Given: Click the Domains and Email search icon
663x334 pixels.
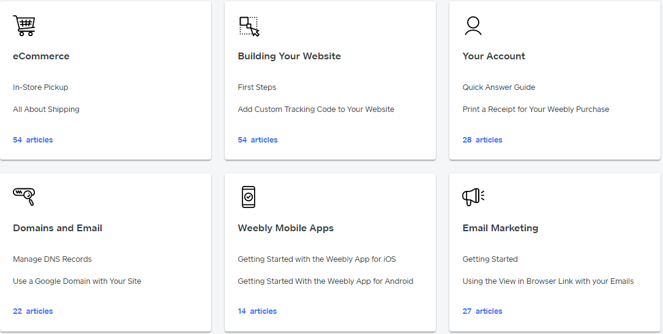Looking at the screenshot, I should pyautogui.click(x=24, y=196).
